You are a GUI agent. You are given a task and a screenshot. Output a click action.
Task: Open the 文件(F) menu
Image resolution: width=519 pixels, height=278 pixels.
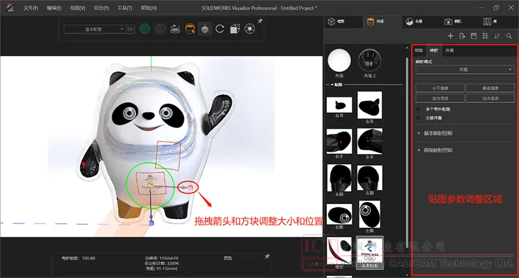(30, 8)
